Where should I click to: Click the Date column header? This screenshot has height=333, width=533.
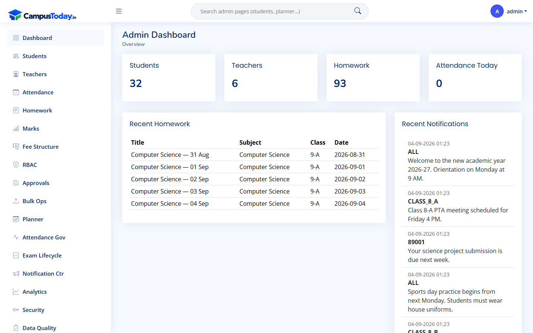click(x=341, y=142)
